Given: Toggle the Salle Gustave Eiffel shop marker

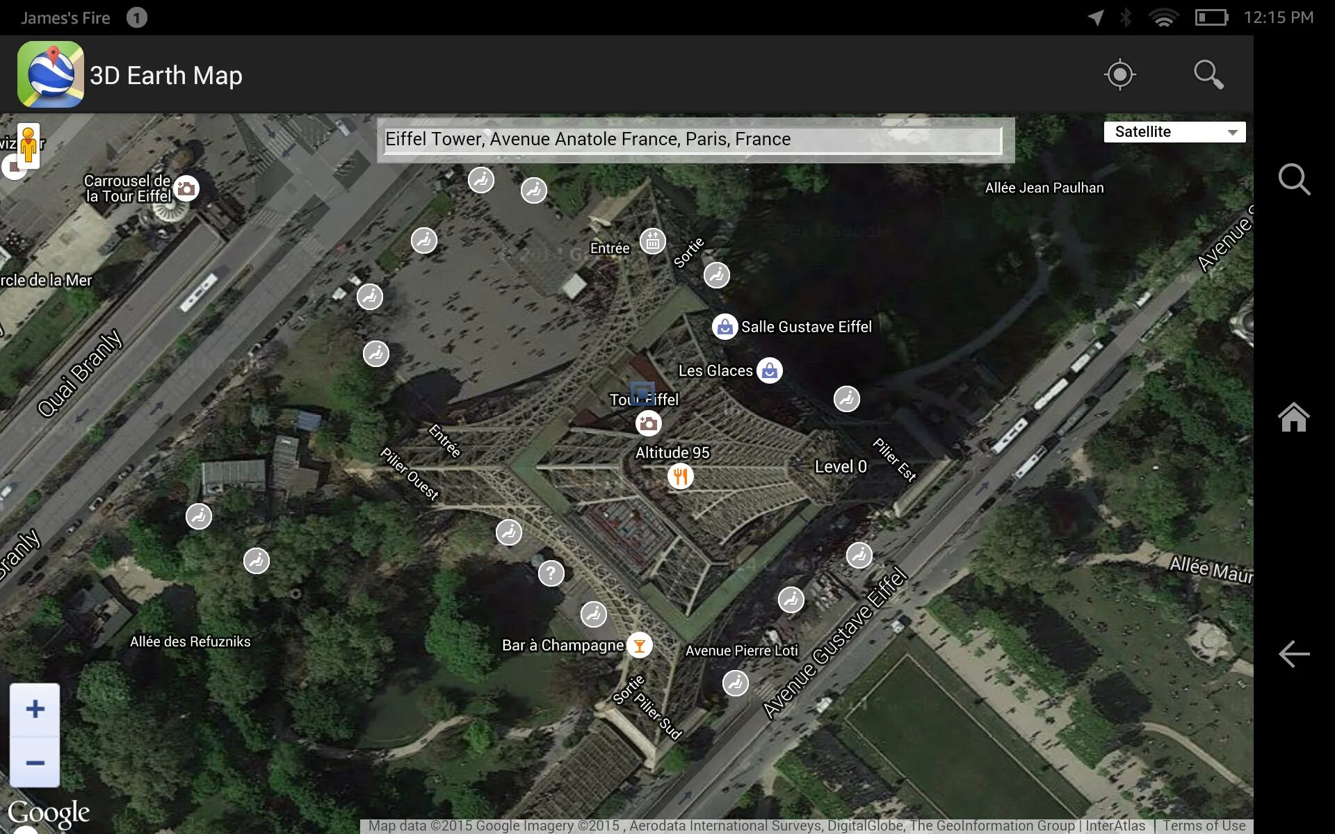Looking at the screenshot, I should 722,327.
